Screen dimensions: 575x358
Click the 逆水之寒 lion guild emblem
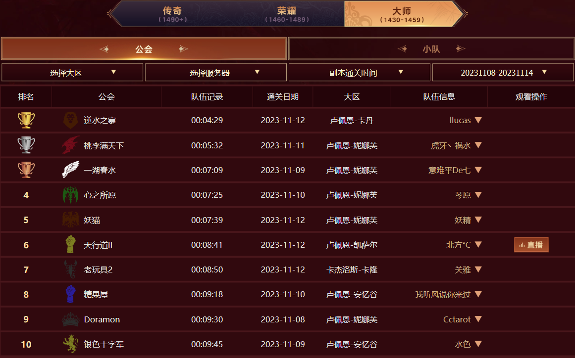(70, 120)
